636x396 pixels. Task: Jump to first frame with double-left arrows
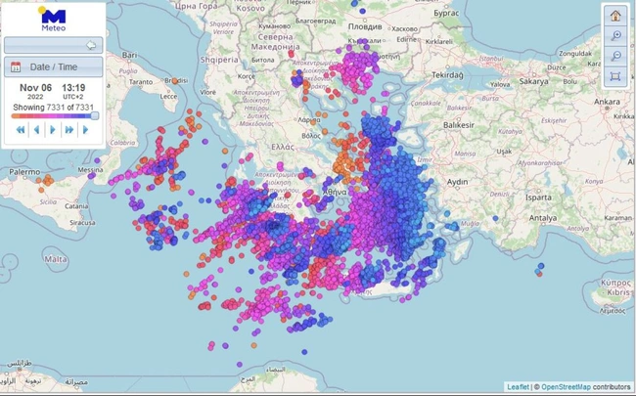(x=20, y=129)
